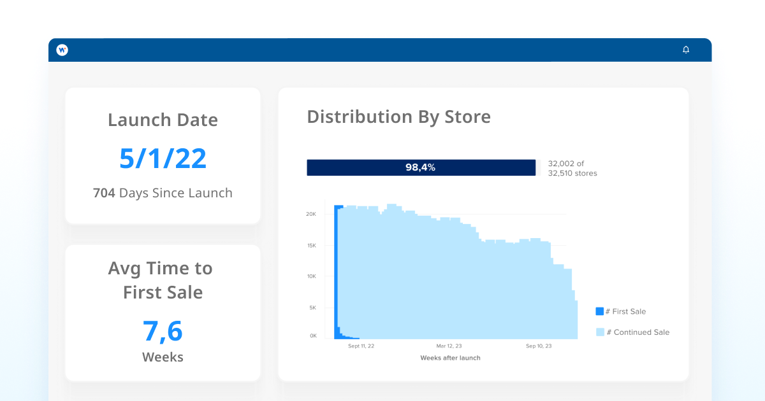This screenshot has height=401, width=765.
Task: Click the notification bell icon
Action: coord(686,50)
